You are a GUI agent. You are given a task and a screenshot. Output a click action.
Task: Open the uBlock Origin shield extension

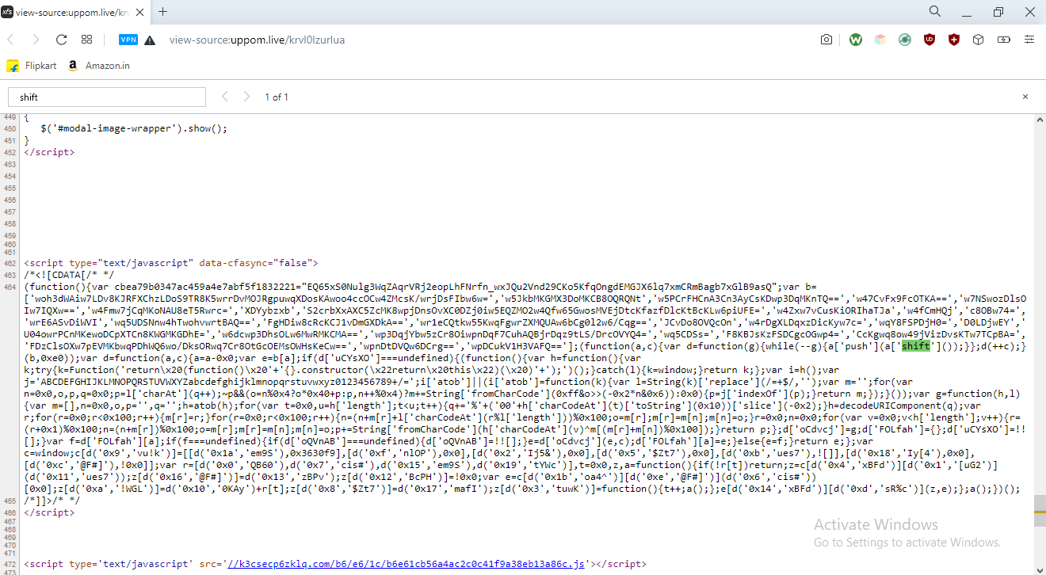pyautogui.click(x=930, y=40)
